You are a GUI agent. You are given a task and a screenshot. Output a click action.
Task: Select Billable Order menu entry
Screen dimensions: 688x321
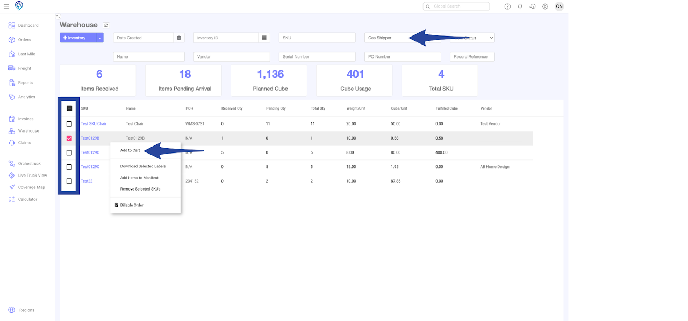pos(132,205)
